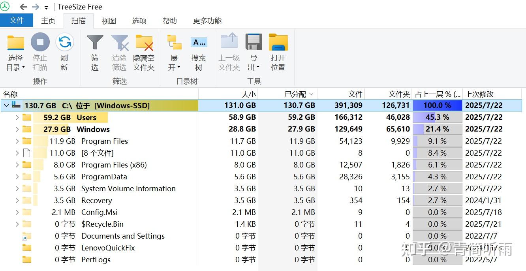Open the 文件 (File) menu

point(17,21)
